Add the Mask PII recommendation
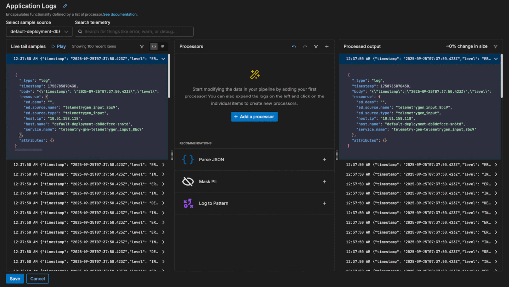This screenshot has height=287, width=509. click(x=324, y=182)
